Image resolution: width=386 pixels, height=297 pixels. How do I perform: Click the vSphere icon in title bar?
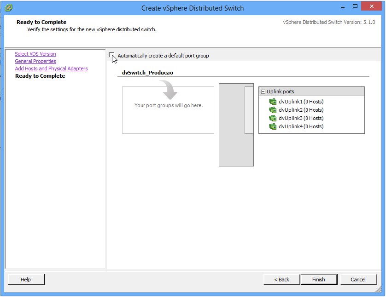click(x=8, y=8)
